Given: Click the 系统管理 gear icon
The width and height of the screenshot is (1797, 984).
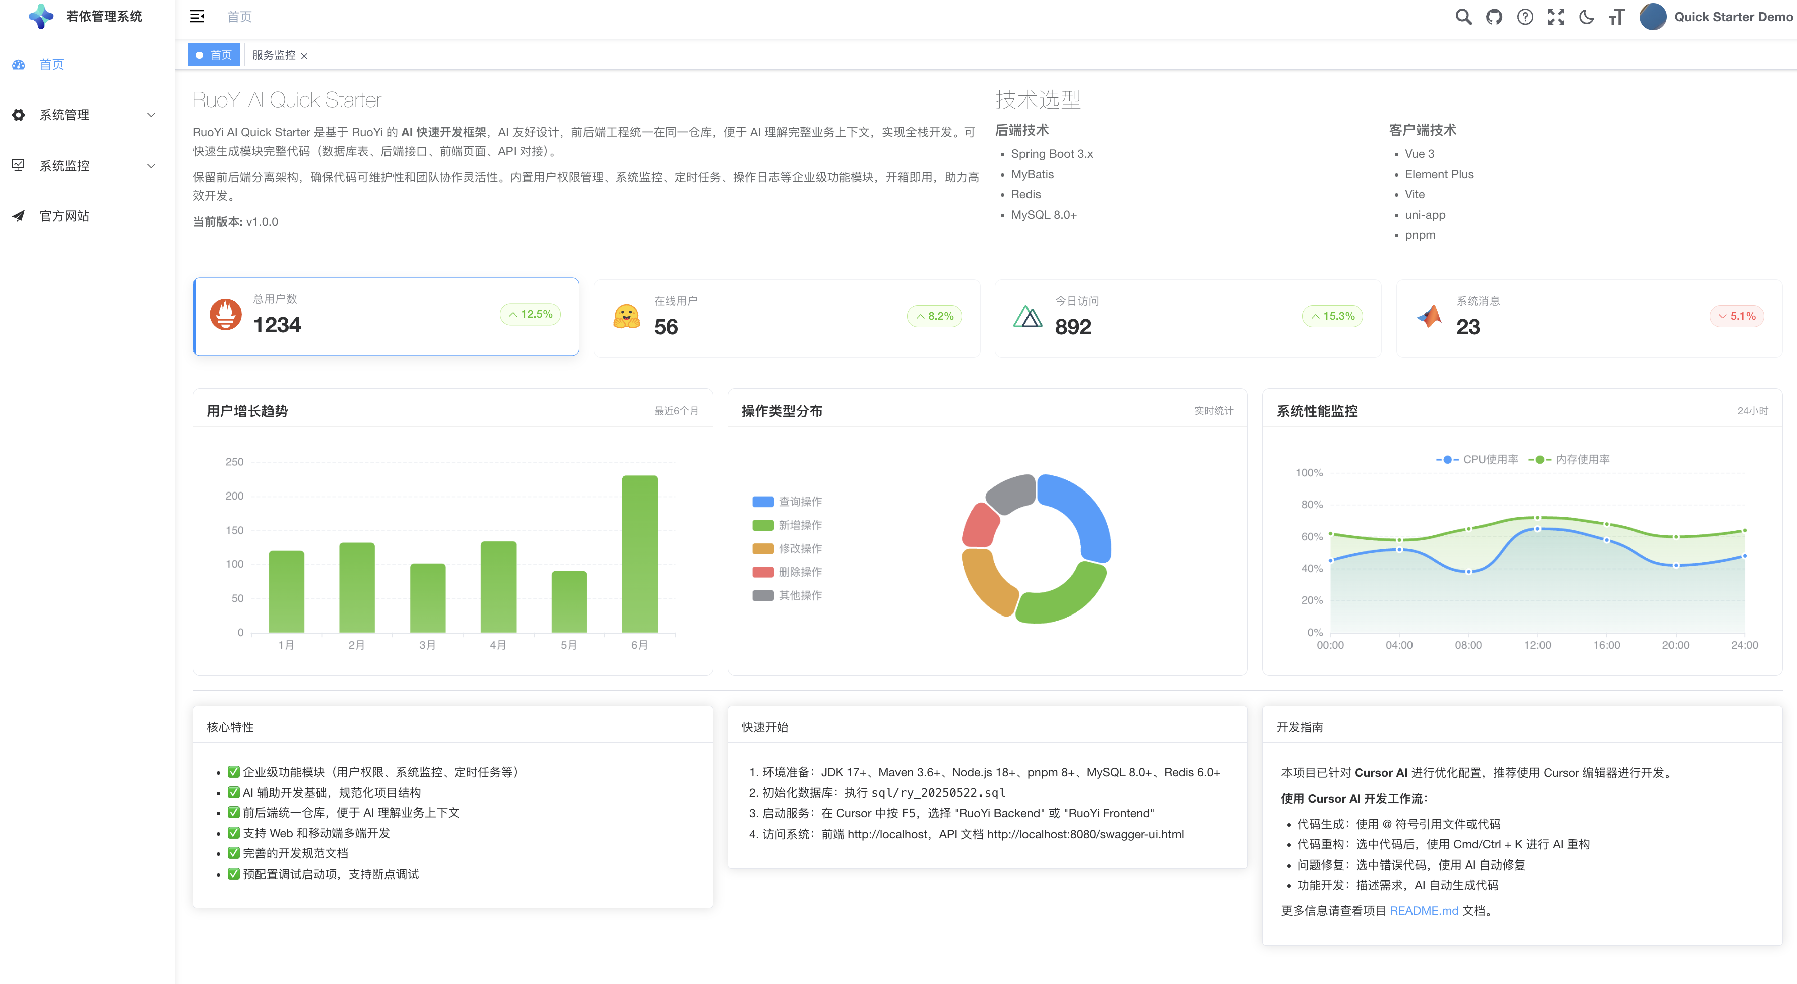Looking at the screenshot, I should pos(18,115).
